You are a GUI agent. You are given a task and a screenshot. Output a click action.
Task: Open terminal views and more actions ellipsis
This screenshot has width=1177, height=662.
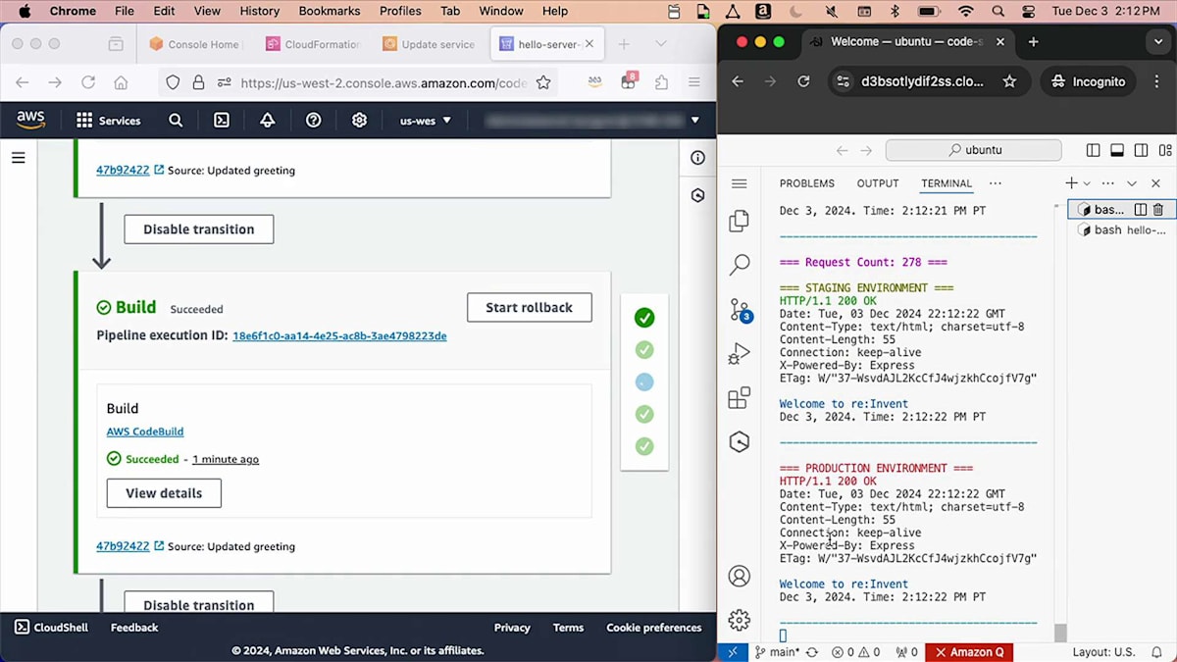coord(1108,183)
